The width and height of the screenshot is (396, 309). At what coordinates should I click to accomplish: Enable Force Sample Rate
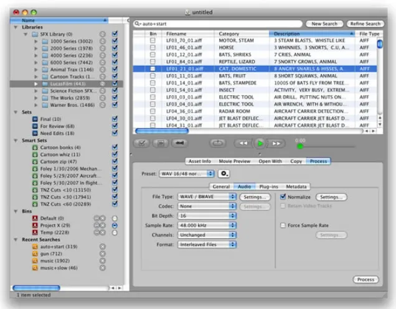(x=283, y=225)
